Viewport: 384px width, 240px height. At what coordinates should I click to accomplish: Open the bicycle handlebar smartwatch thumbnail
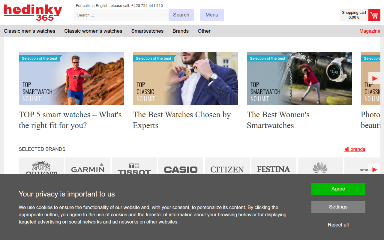click(299, 79)
